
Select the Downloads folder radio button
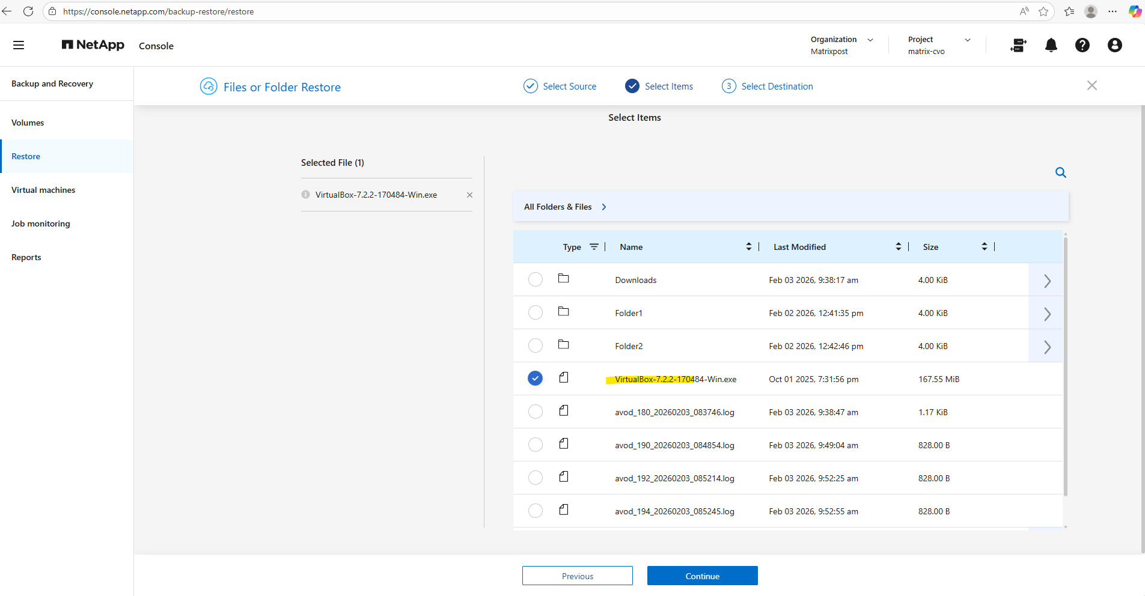pos(535,280)
